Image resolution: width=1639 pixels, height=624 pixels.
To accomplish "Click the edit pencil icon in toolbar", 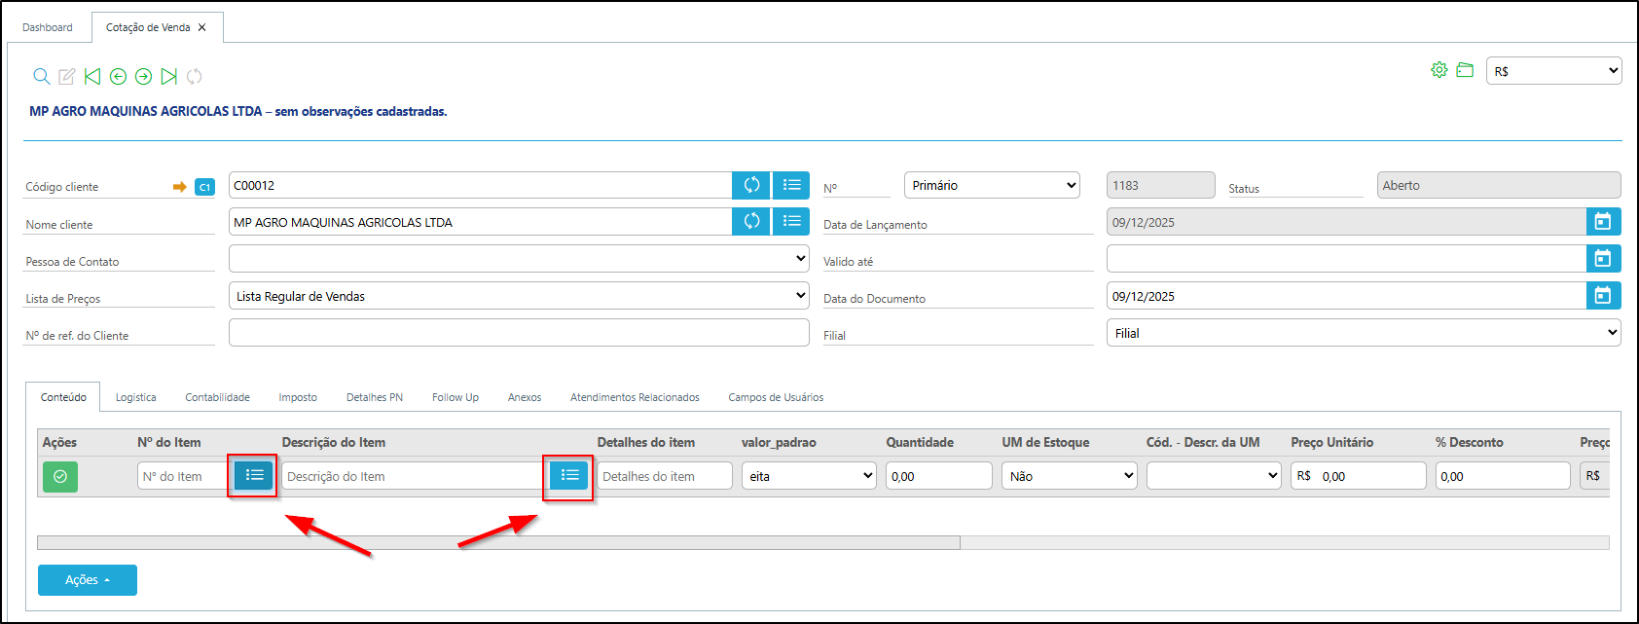I will pos(67,76).
